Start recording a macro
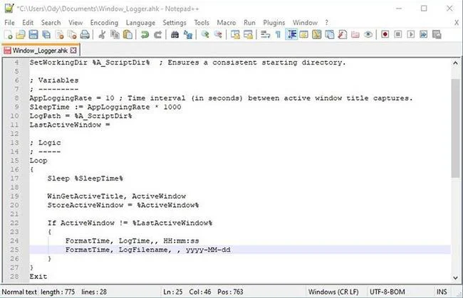 click(x=385, y=35)
